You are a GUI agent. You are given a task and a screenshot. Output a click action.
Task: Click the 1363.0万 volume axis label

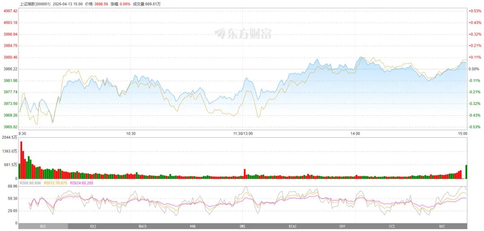[x=10, y=151]
